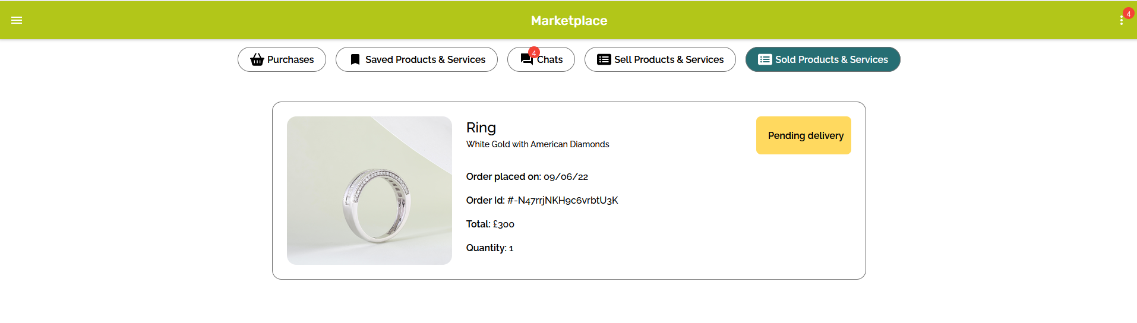Click the chat bubble icon
Screen dimensions: 1137x323
(526, 60)
